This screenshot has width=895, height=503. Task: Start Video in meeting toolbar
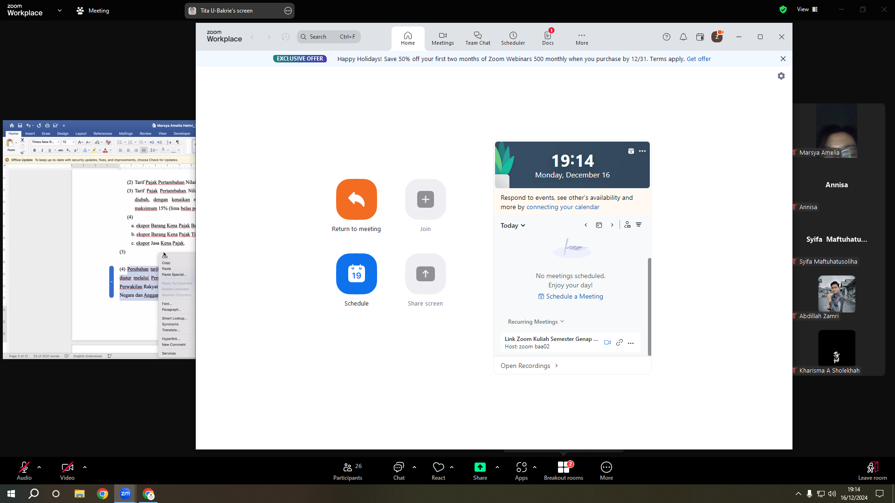click(67, 471)
